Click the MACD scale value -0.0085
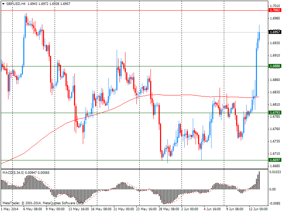282x212 pixels. pos(275,204)
